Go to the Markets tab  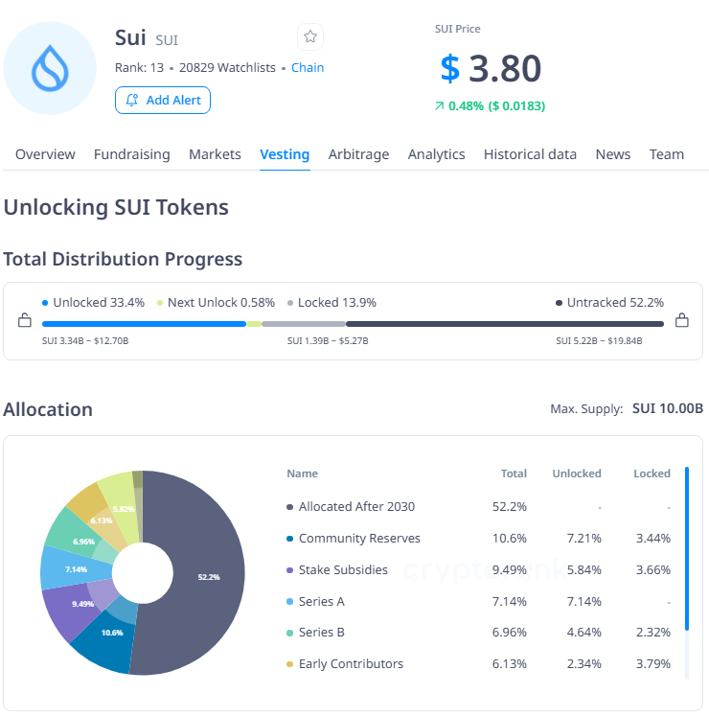(x=215, y=154)
